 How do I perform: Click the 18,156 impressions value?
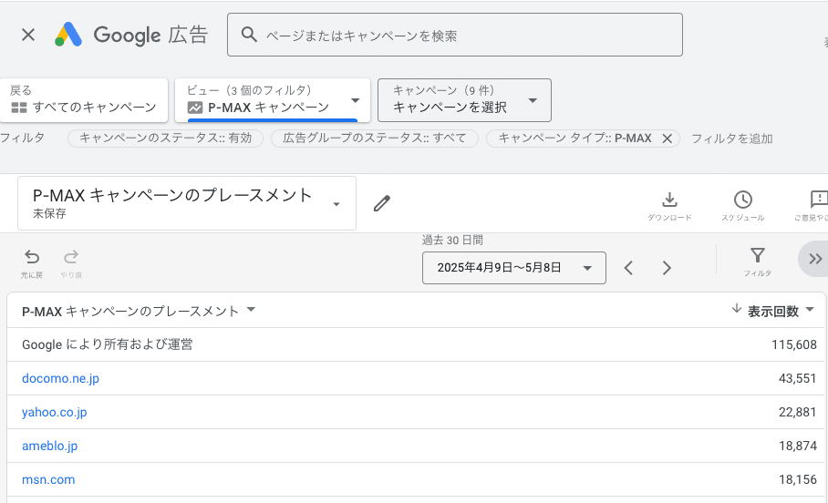click(x=797, y=480)
